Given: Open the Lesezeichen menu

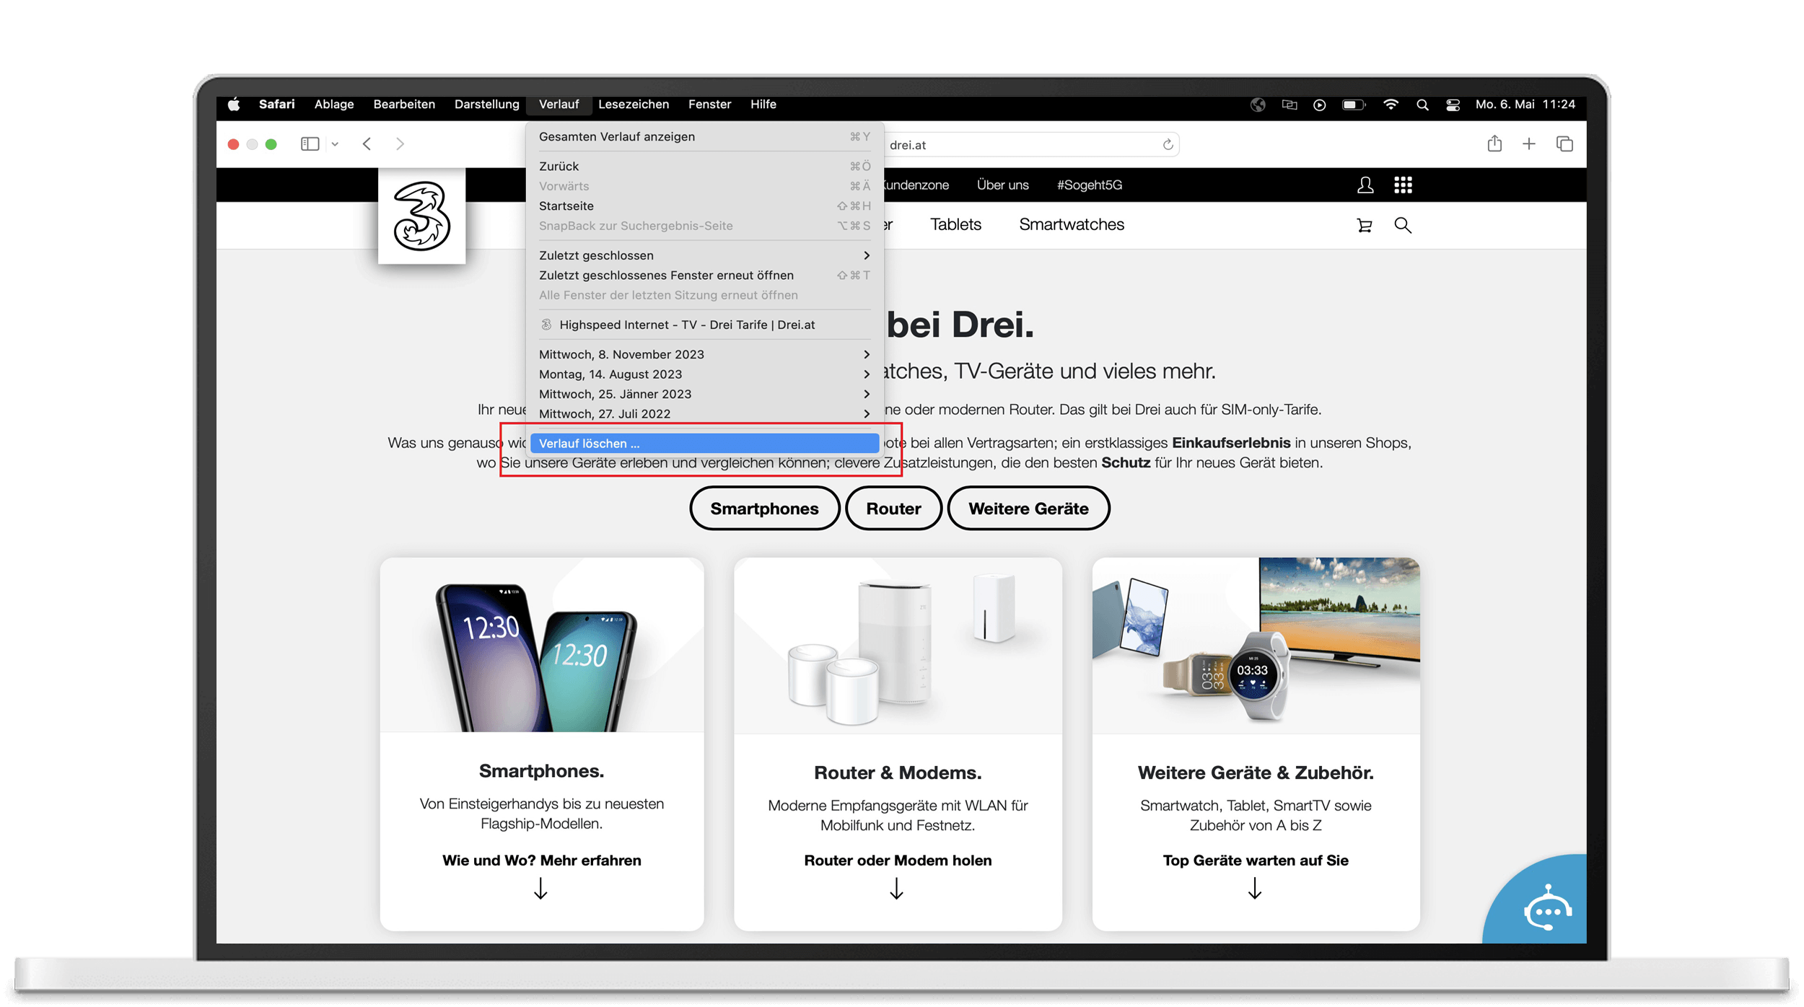Looking at the screenshot, I should pos(634,105).
